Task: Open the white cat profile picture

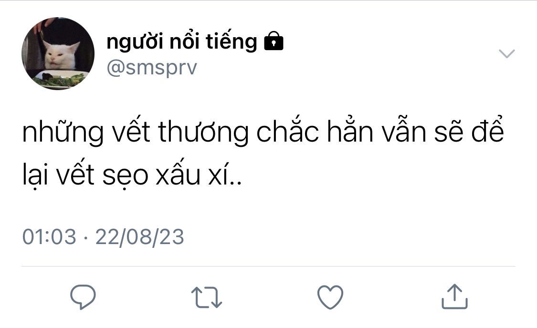Action: click(58, 54)
